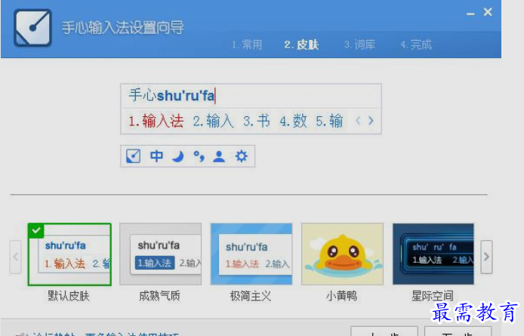Choose candidate 3.书
This screenshot has height=336, width=524.
pos(256,121)
